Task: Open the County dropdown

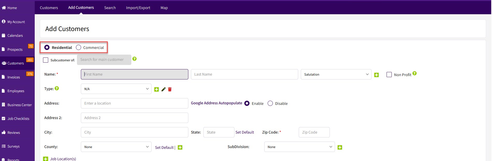Action: pyautogui.click(x=116, y=147)
